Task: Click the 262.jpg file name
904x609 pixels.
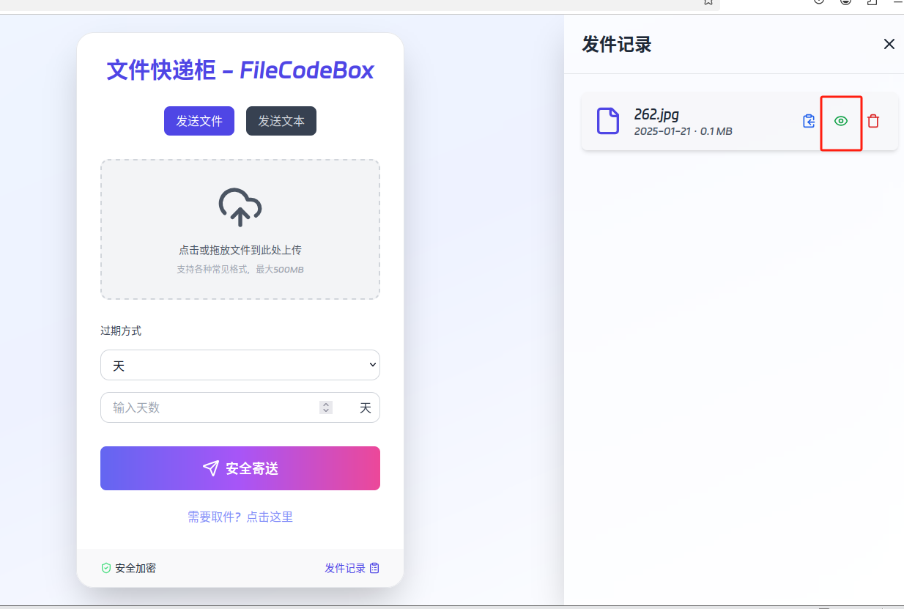Action: tap(656, 114)
